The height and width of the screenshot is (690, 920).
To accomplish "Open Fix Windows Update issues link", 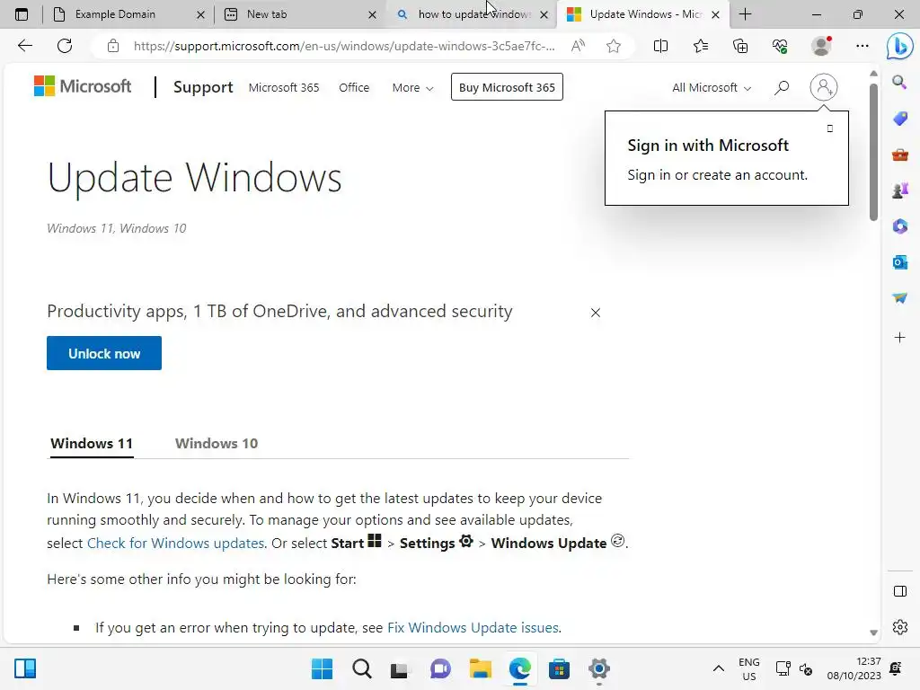I will 473,628.
